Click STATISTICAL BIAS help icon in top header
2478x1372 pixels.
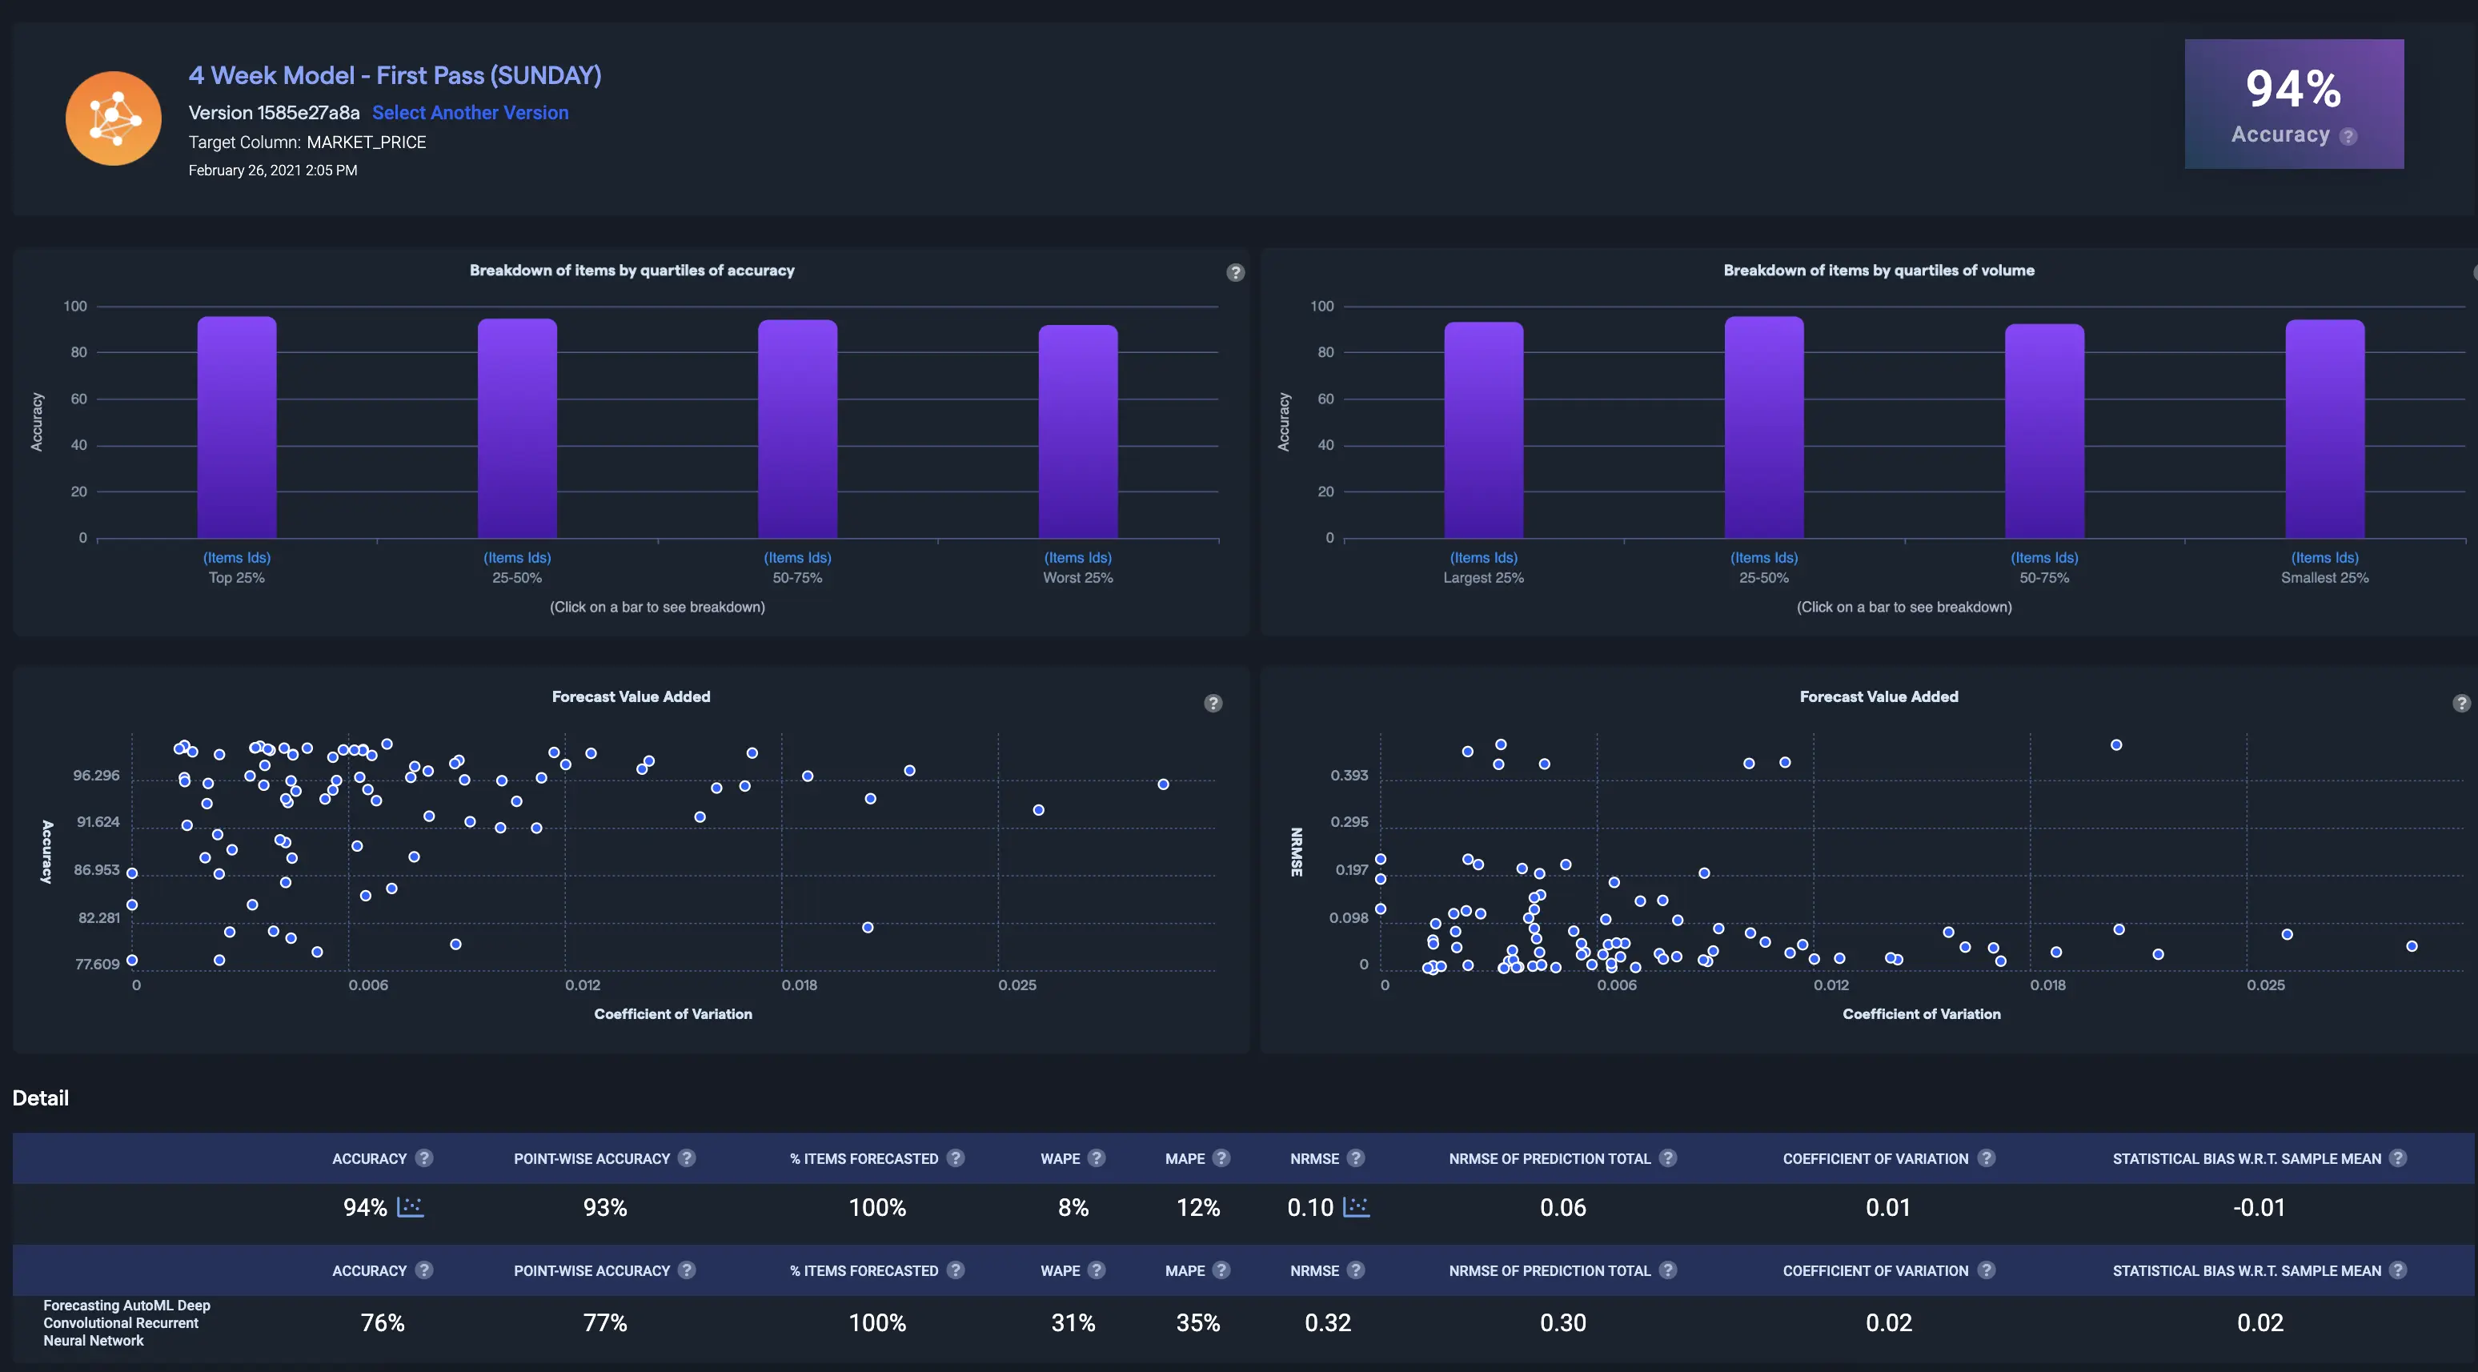tap(2398, 1158)
